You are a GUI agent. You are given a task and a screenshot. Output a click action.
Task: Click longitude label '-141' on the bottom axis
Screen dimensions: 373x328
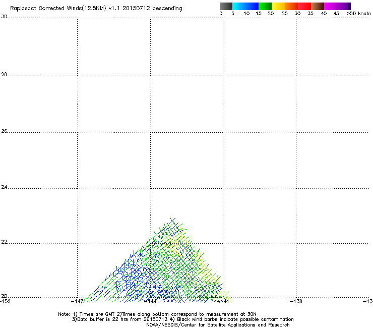[223, 301]
